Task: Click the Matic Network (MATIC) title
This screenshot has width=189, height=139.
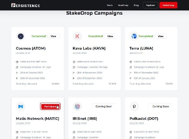Action: pos(38,119)
